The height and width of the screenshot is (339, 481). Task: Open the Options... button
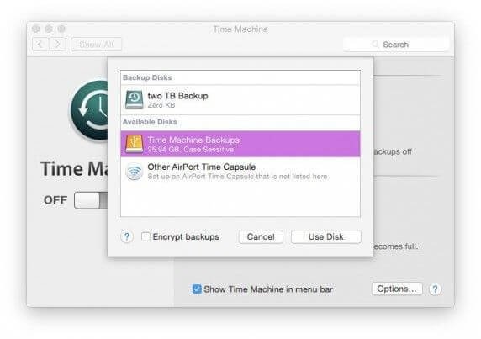pos(397,289)
